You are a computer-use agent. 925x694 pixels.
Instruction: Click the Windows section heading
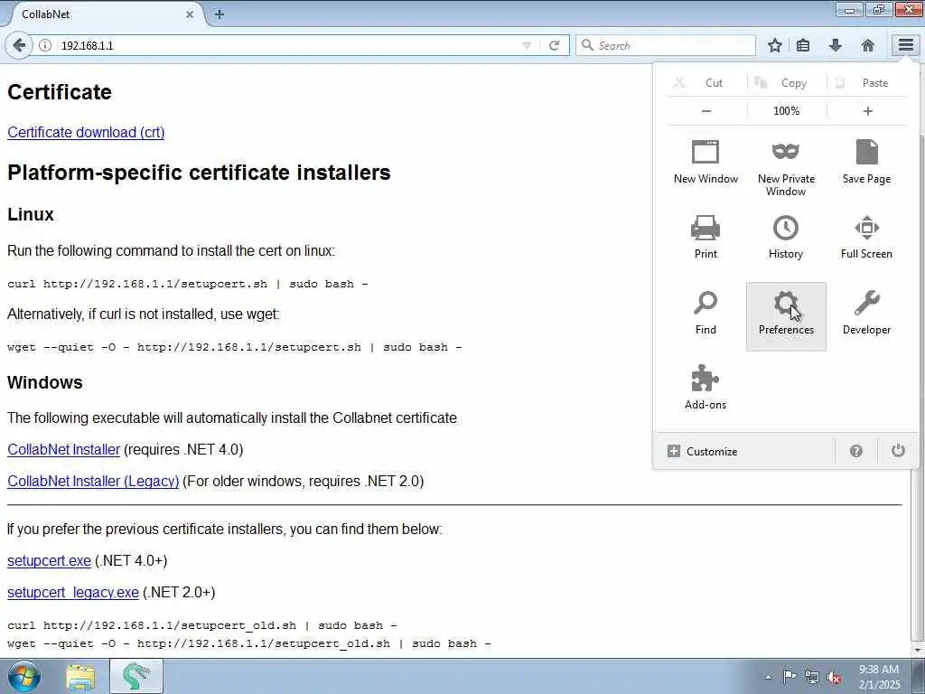pos(45,382)
